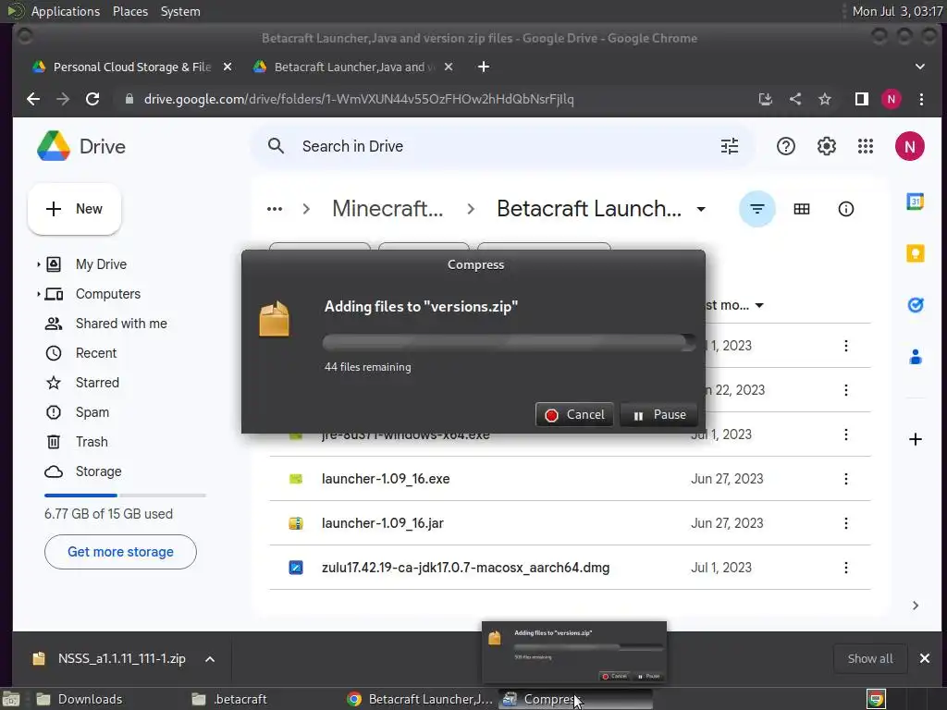Click the storage usage bar

(125, 496)
